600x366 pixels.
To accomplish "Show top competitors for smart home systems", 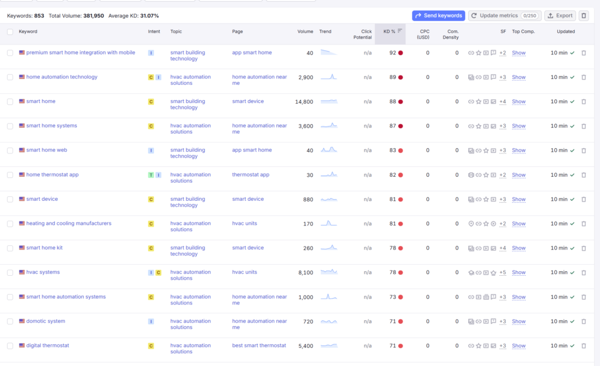I will (518, 126).
